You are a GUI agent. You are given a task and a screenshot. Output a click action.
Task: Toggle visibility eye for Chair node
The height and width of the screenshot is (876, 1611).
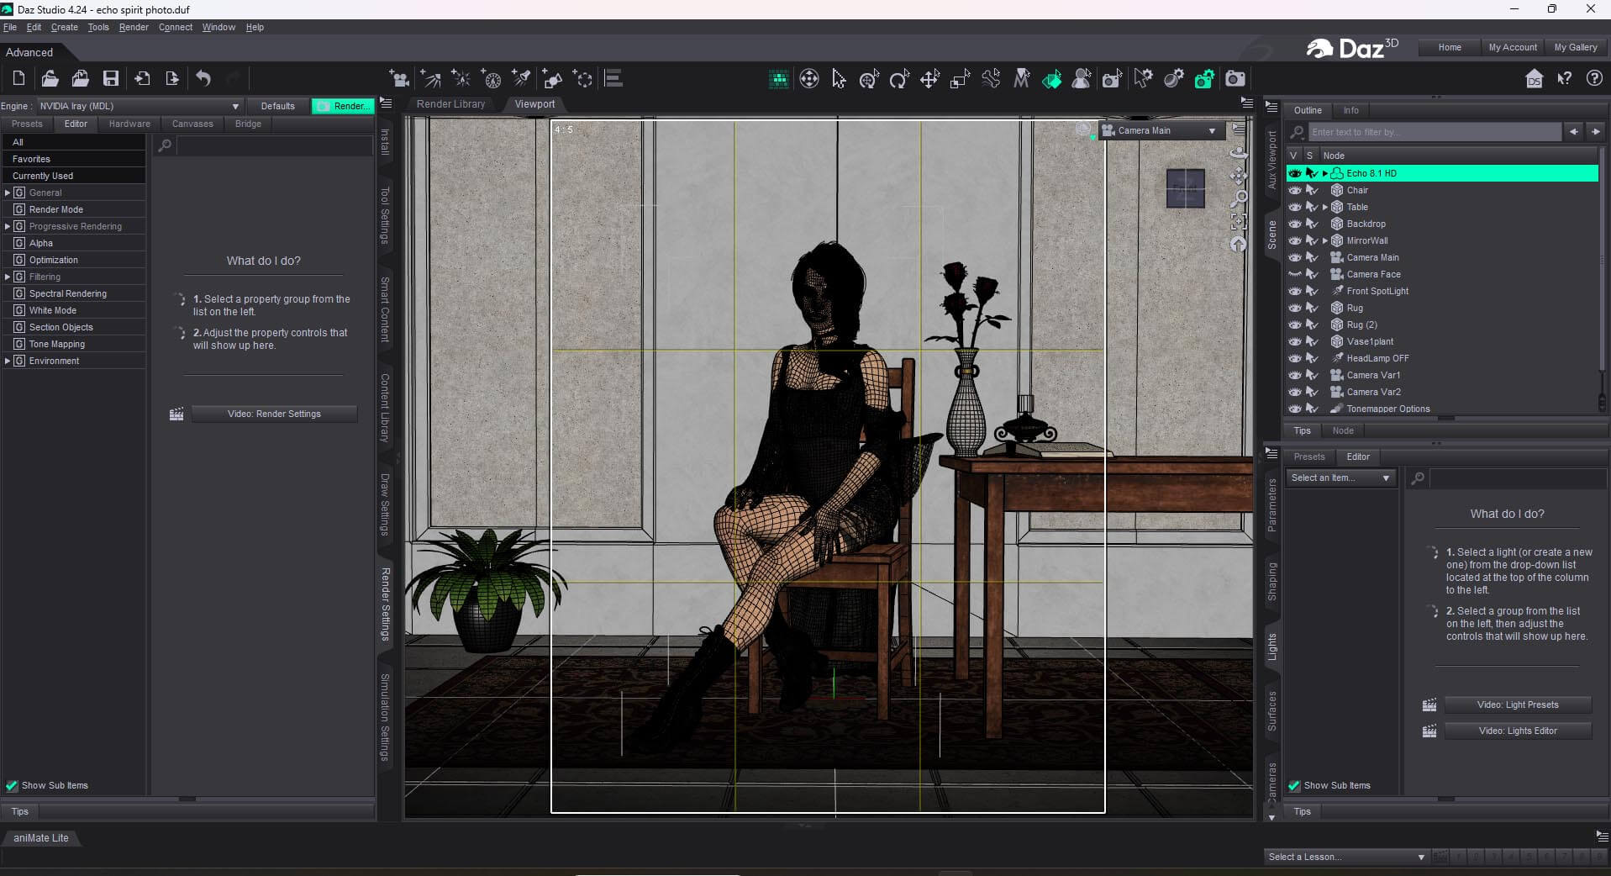1295,190
